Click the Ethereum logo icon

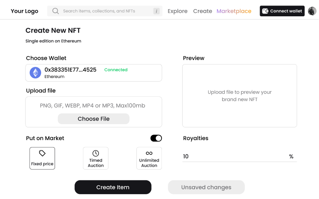tap(35, 73)
